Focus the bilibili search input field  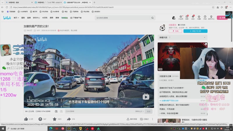[123, 18]
